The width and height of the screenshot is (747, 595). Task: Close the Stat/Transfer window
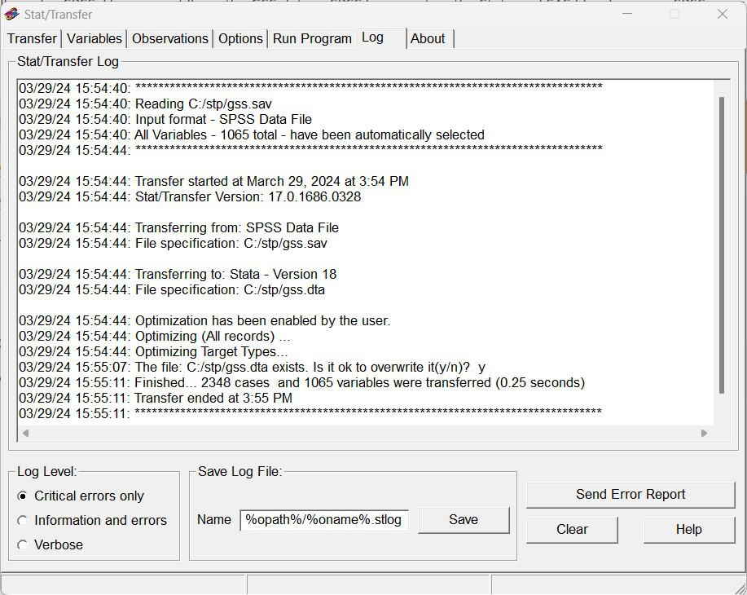(x=723, y=15)
